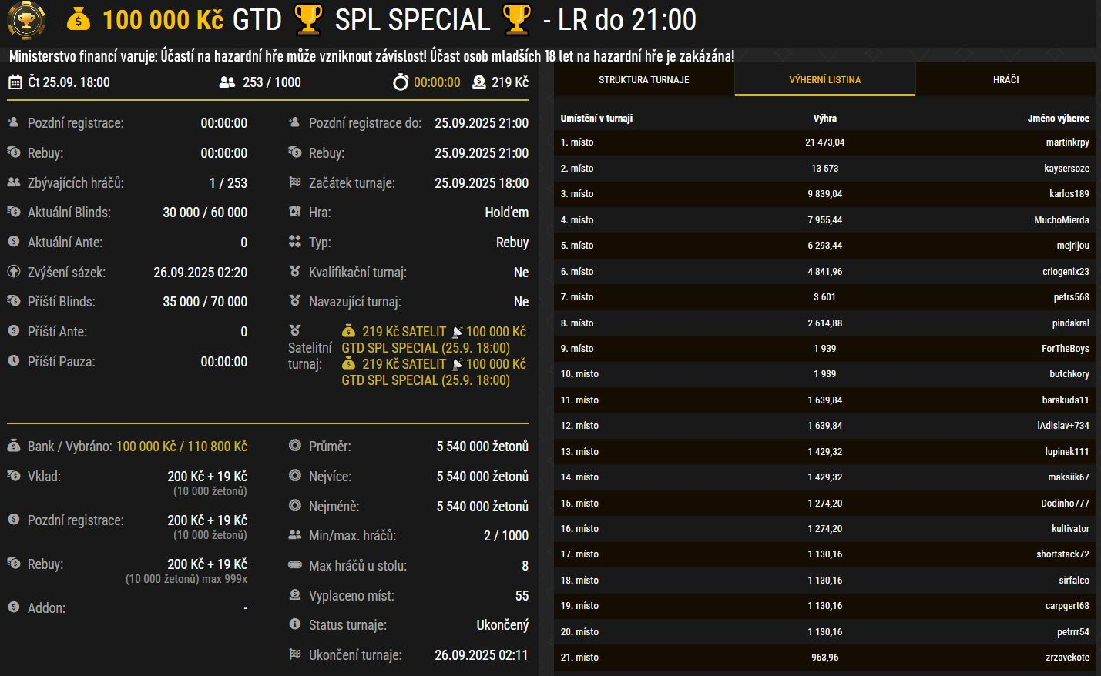Click the calendar icon beside start date
The height and width of the screenshot is (676, 1101).
[x=15, y=82]
